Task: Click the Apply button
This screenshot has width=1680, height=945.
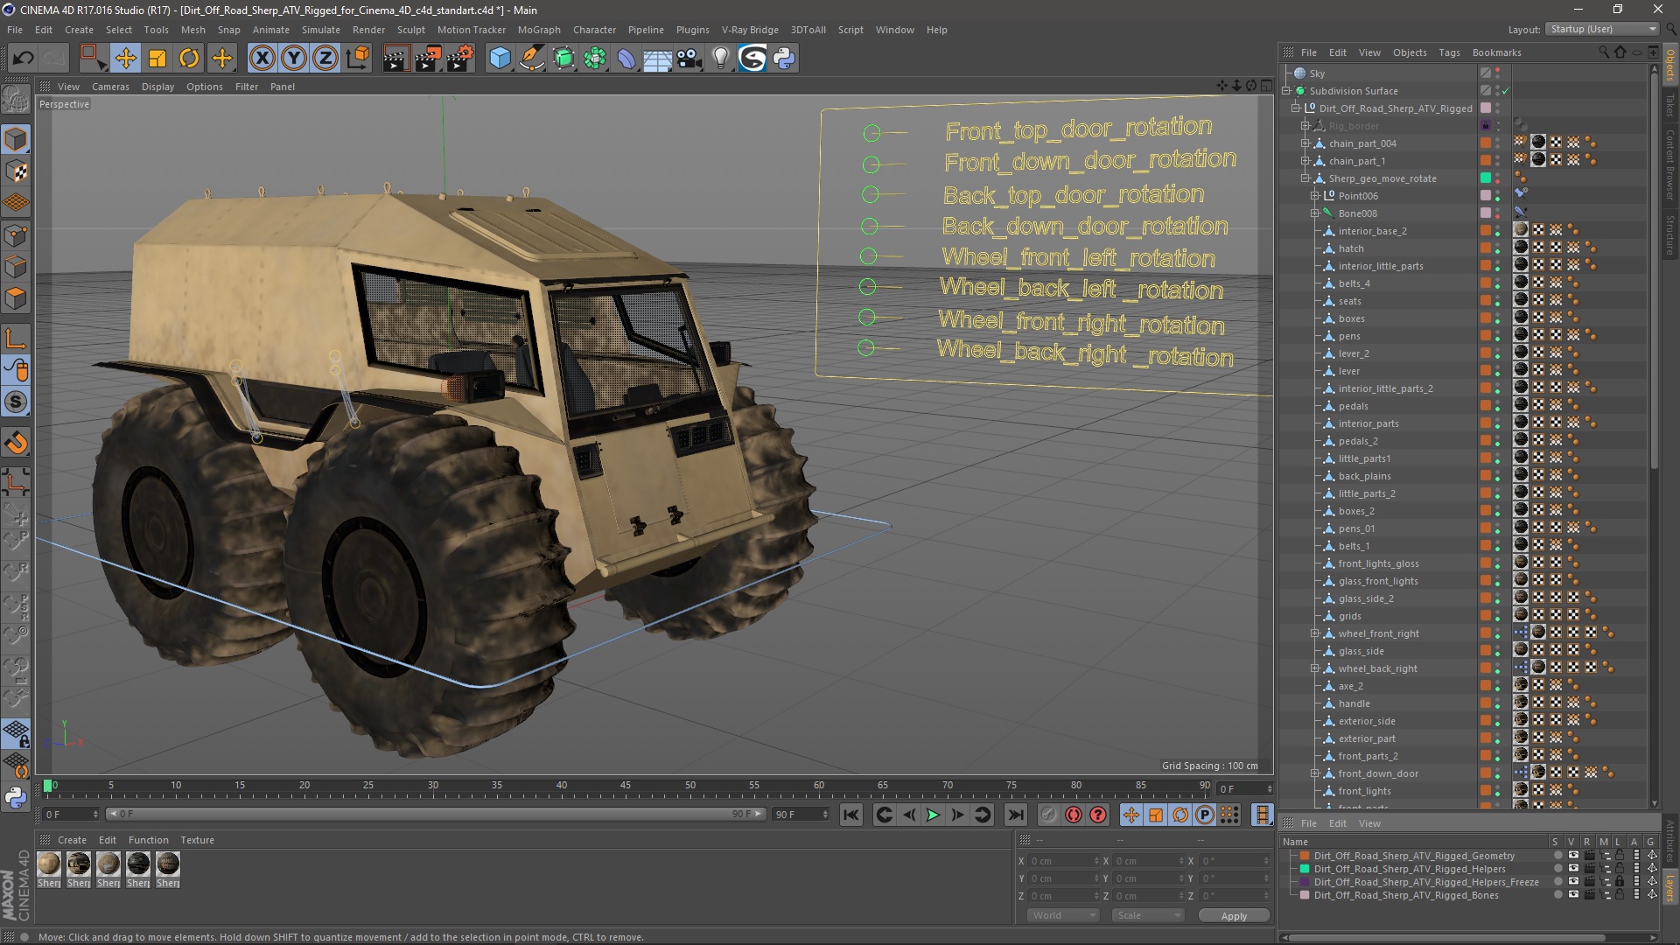Action: pyautogui.click(x=1234, y=916)
